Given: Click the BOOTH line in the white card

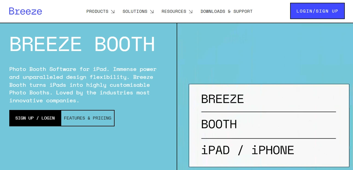Looking at the screenshot, I should click(x=219, y=124).
